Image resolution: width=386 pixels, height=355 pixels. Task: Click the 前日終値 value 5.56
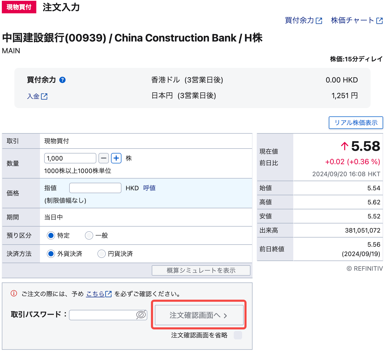[x=374, y=245]
